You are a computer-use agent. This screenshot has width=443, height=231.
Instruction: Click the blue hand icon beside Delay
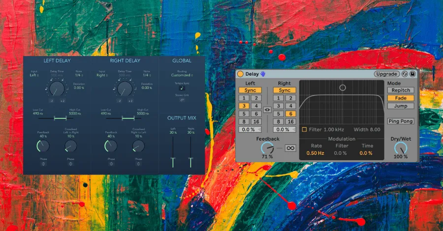(x=263, y=74)
